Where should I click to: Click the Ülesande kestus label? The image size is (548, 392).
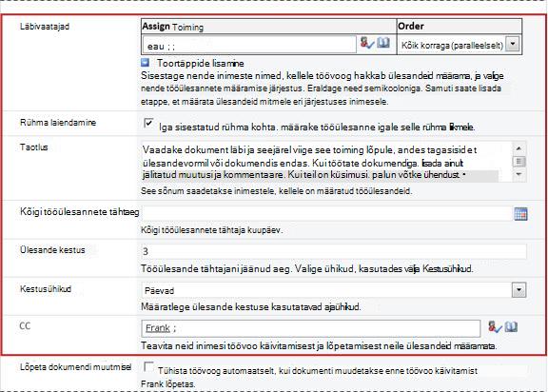pos(52,250)
